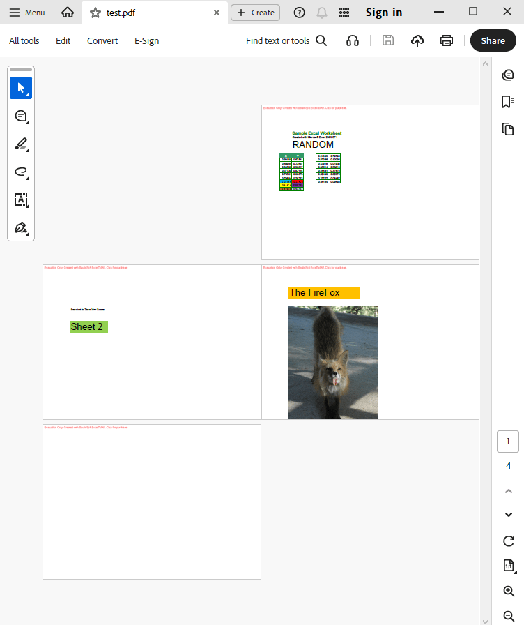This screenshot has width=524, height=625.
Task: Open the Fill & Sign pen tool
Action: click(21, 227)
